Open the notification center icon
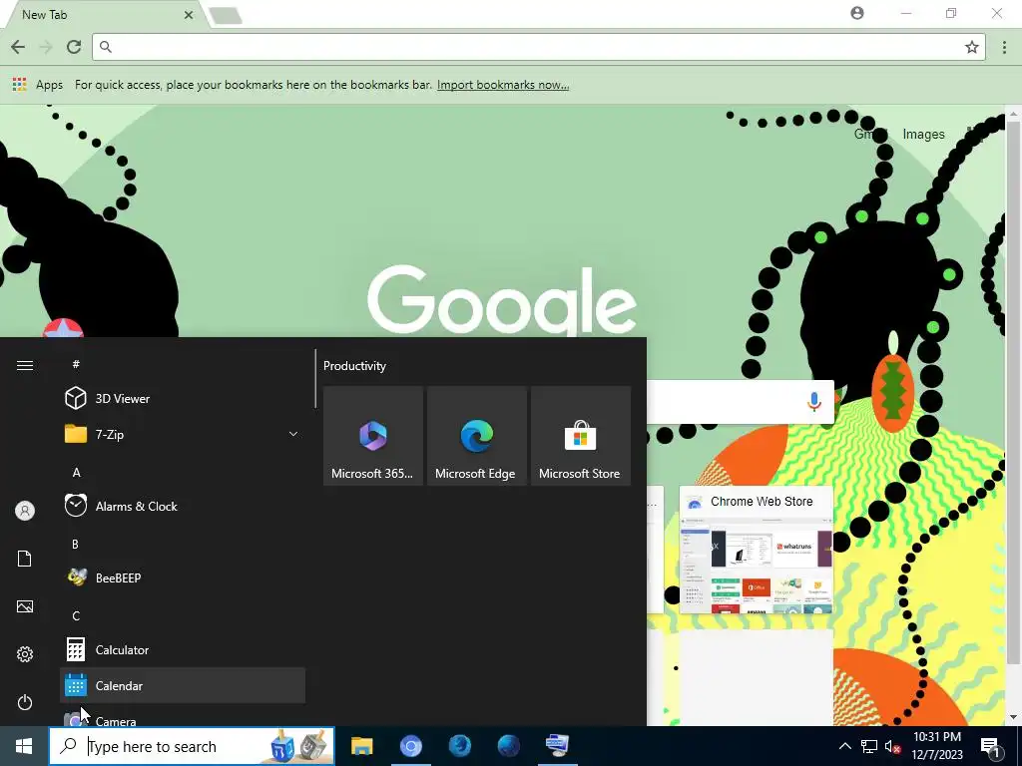The height and width of the screenshot is (766, 1022). click(991, 746)
